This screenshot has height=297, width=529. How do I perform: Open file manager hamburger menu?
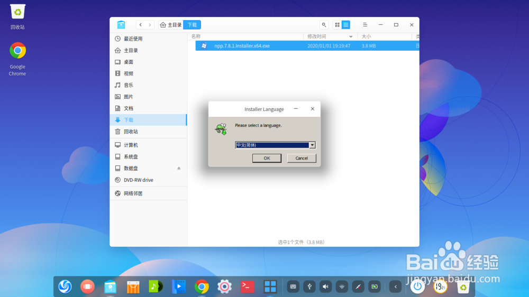(365, 25)
